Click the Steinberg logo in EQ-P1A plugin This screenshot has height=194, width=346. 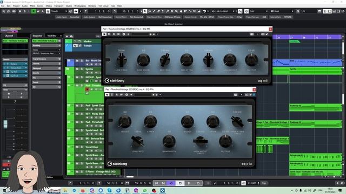click(x=117, y=164)
